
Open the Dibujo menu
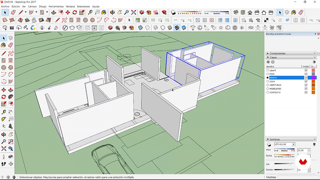[43, 7]
